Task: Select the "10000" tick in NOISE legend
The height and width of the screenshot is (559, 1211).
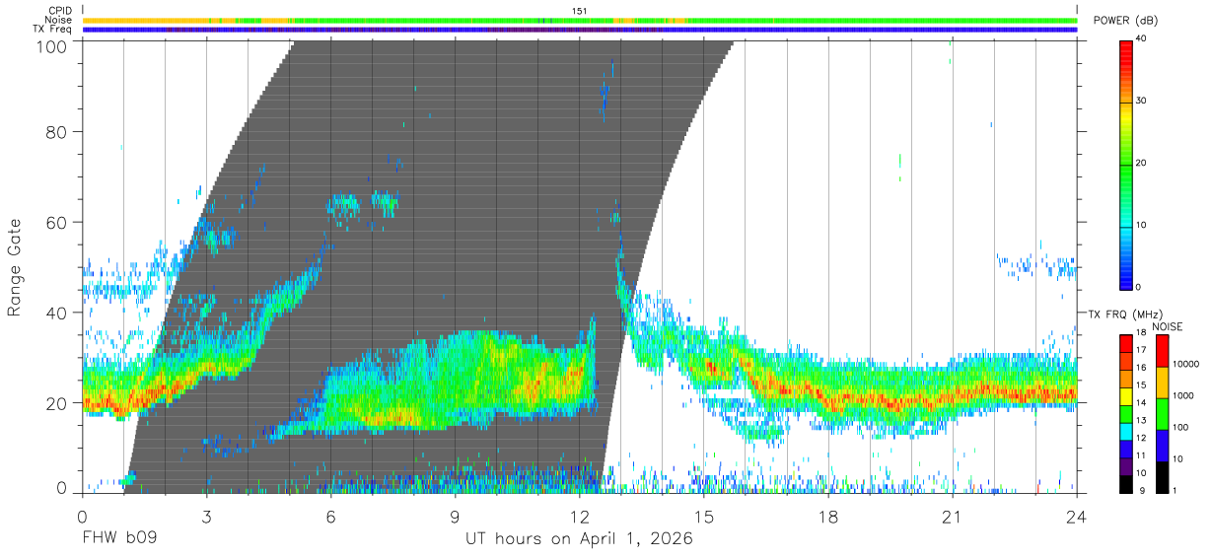Action: click(1185, 364)
